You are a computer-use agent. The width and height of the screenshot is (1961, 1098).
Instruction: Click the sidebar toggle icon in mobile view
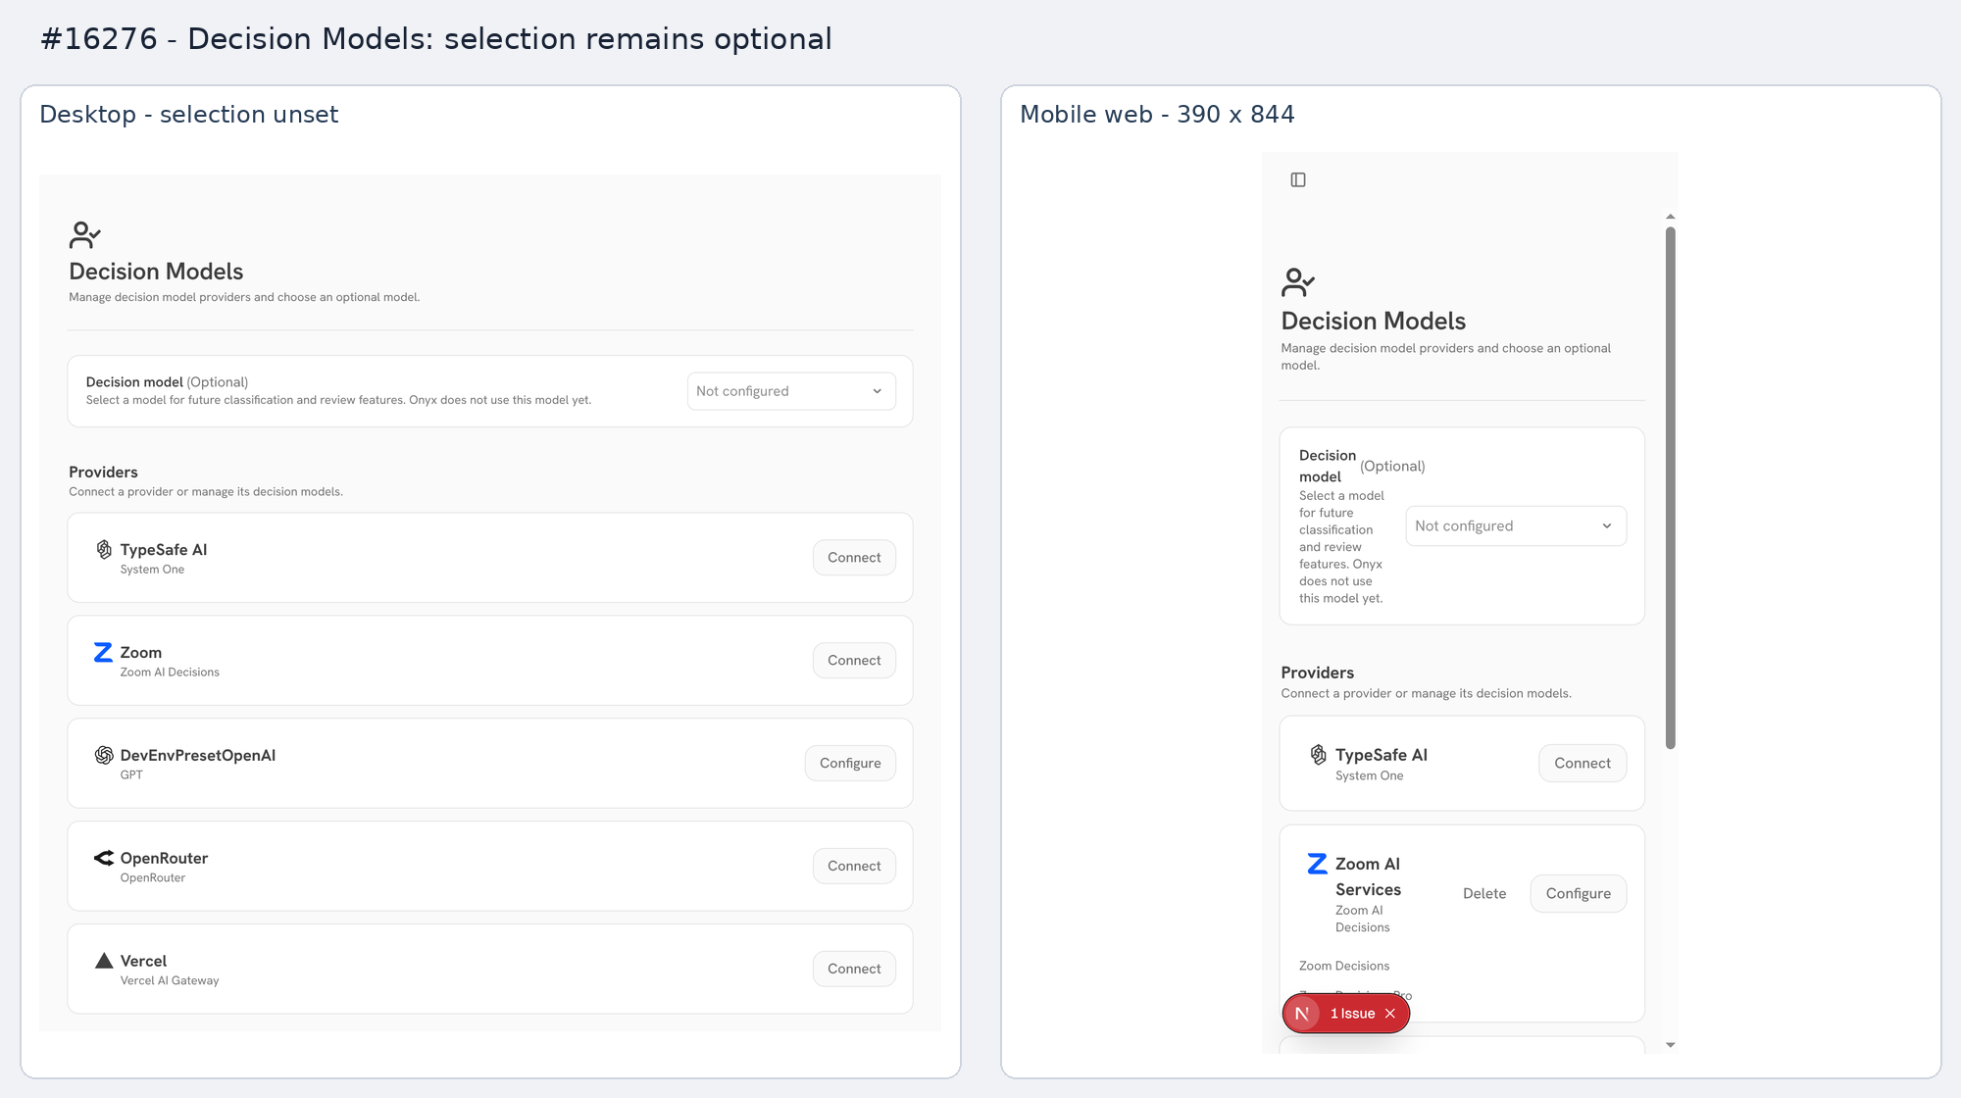pyautogui.click(x=1298, y=179)
